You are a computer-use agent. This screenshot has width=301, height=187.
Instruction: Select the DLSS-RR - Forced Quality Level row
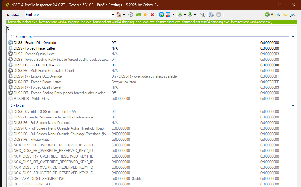(152, 87)
